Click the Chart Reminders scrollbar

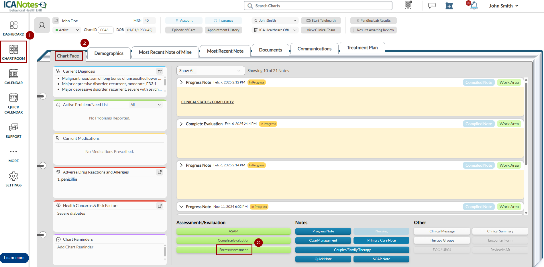tap(165, 252)
